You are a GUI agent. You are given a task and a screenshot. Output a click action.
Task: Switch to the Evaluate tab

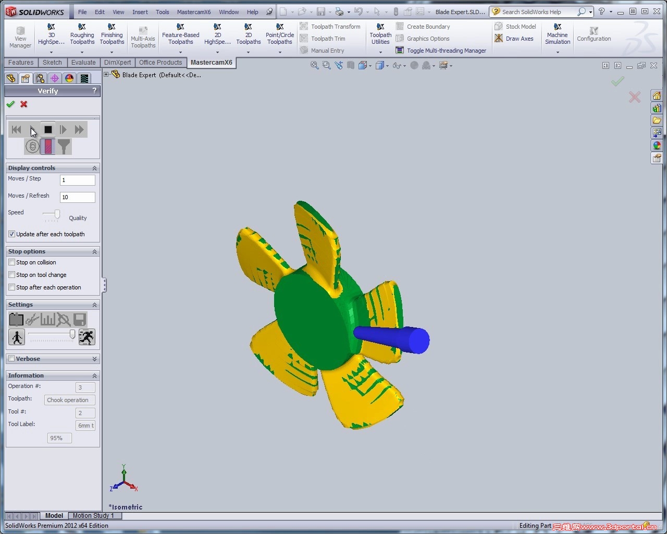83,63
